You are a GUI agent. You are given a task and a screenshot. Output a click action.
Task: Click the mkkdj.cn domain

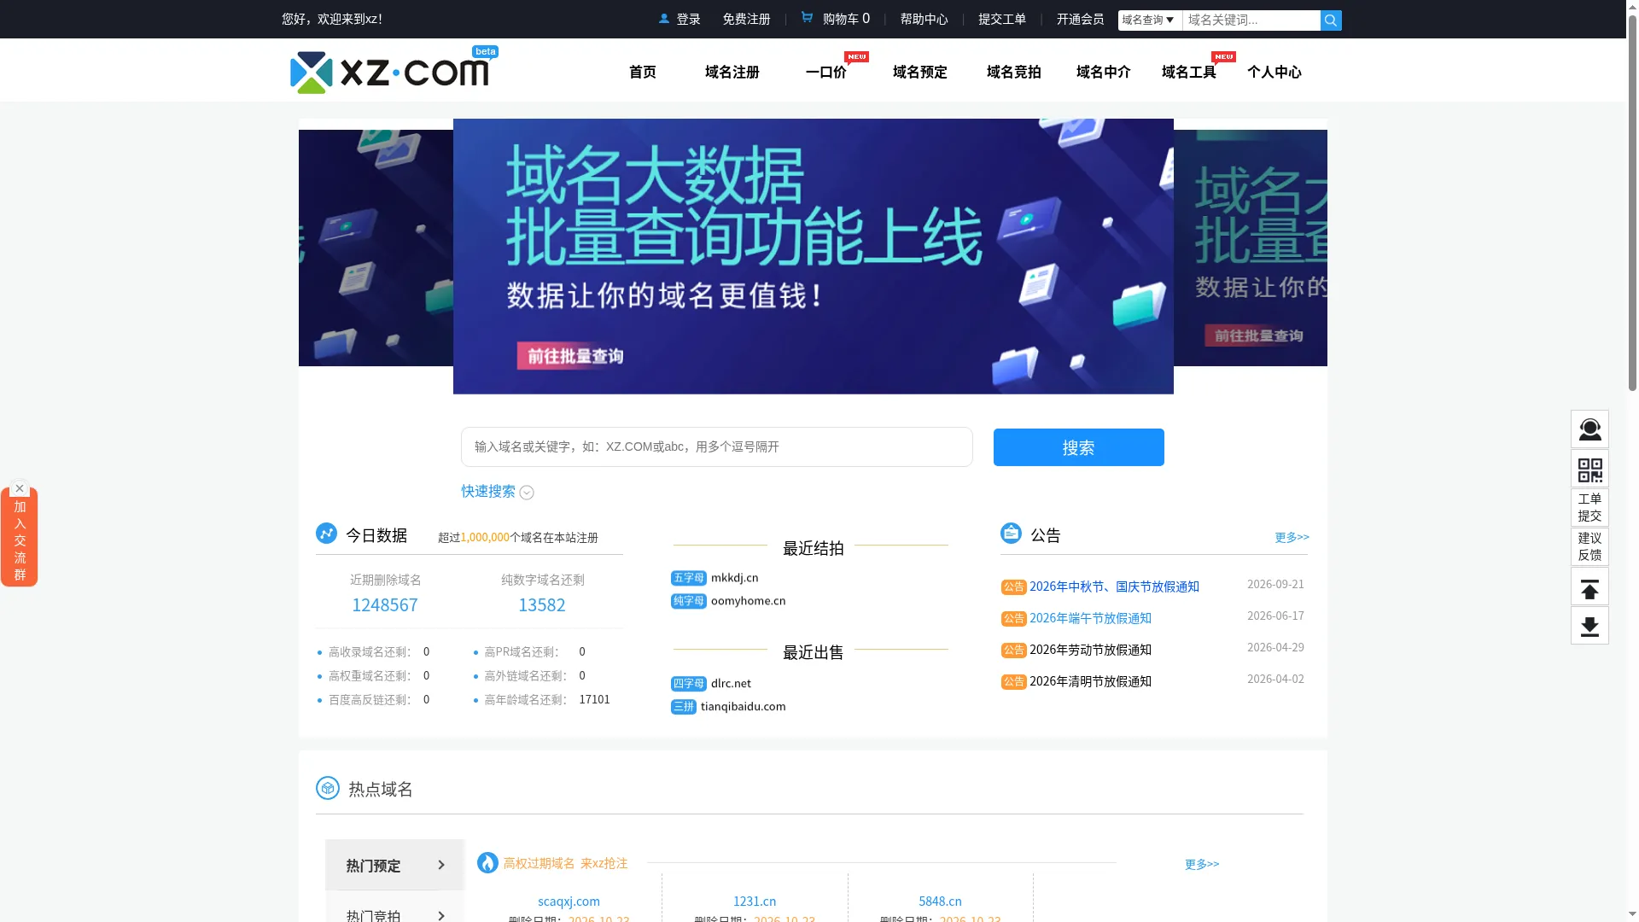[x=734, y=578]
